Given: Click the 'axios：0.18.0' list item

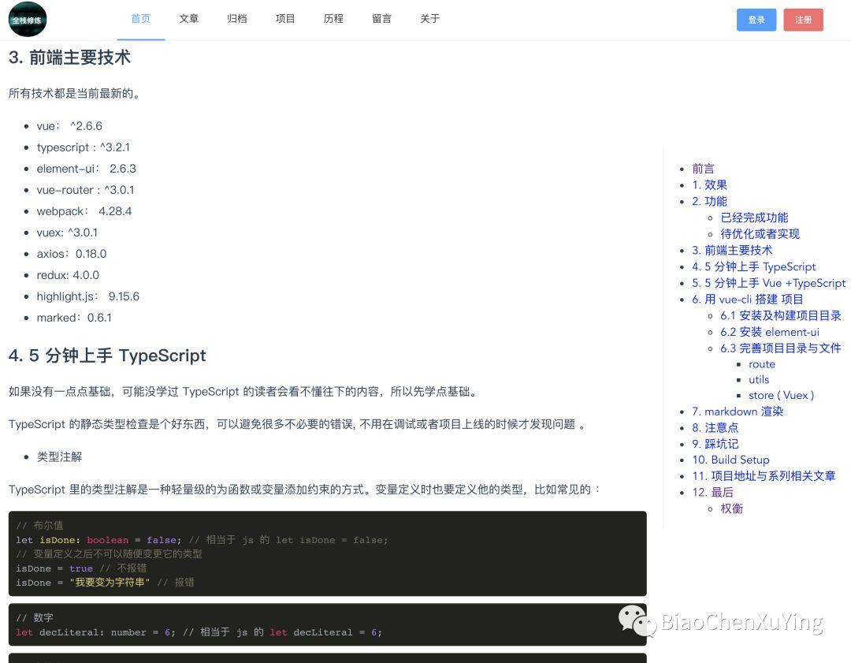Looking at the screenshot, I should tap(72, 254).
